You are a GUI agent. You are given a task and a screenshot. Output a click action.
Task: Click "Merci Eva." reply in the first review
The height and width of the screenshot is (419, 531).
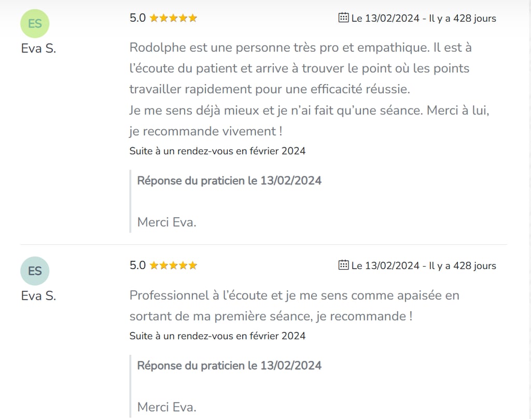[166, 222]
